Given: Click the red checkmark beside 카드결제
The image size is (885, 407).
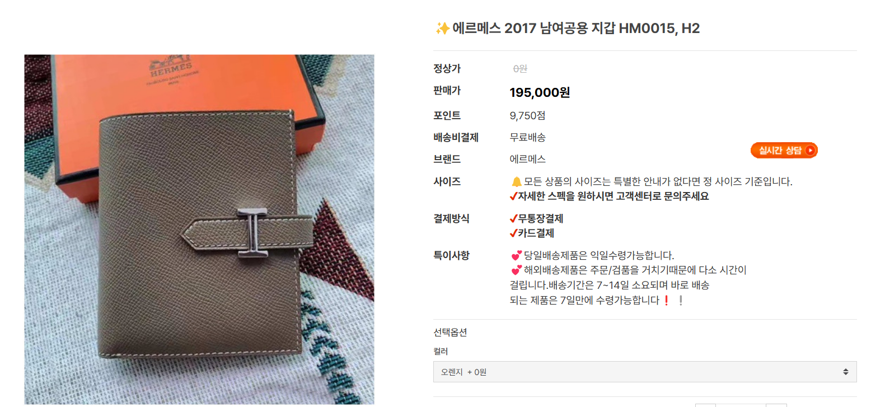Looking at the screenshot, I should pyautogui.click(x=513, y=233).
